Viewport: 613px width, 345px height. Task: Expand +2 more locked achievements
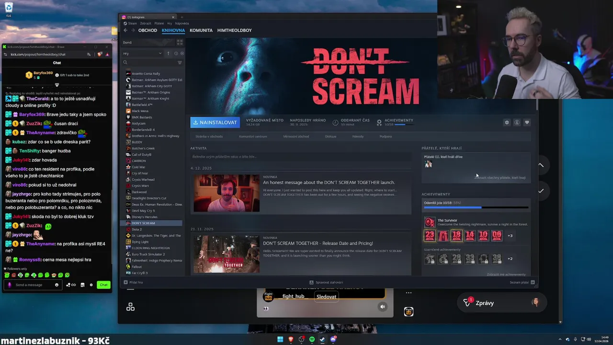tap(510, 259)
